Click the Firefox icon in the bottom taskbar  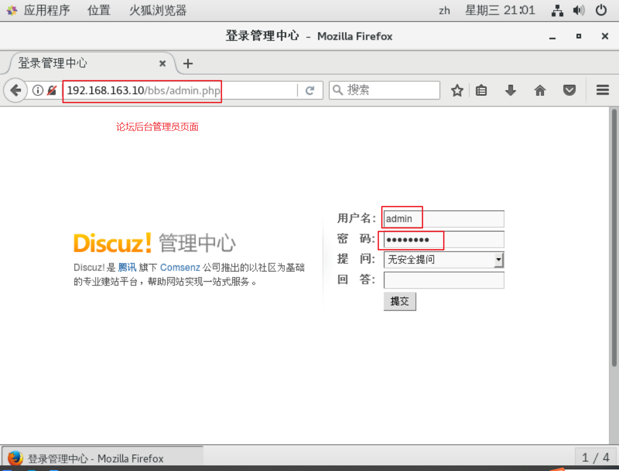click(15, 458)
